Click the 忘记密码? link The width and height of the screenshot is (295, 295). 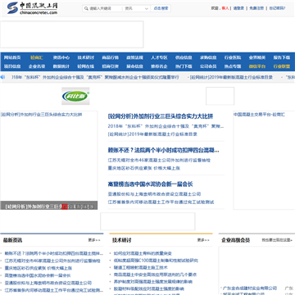point(277,8)
